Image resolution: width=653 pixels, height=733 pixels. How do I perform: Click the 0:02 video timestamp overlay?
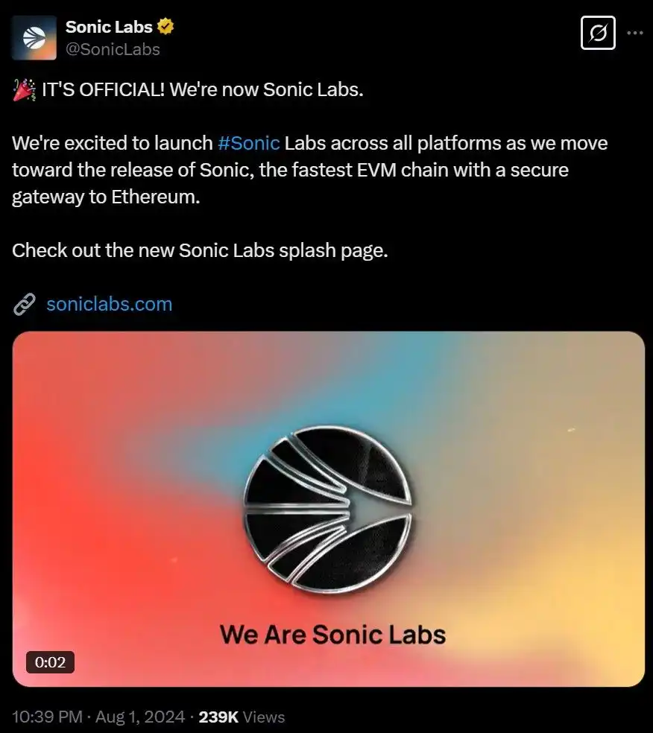tap(51, 661)
